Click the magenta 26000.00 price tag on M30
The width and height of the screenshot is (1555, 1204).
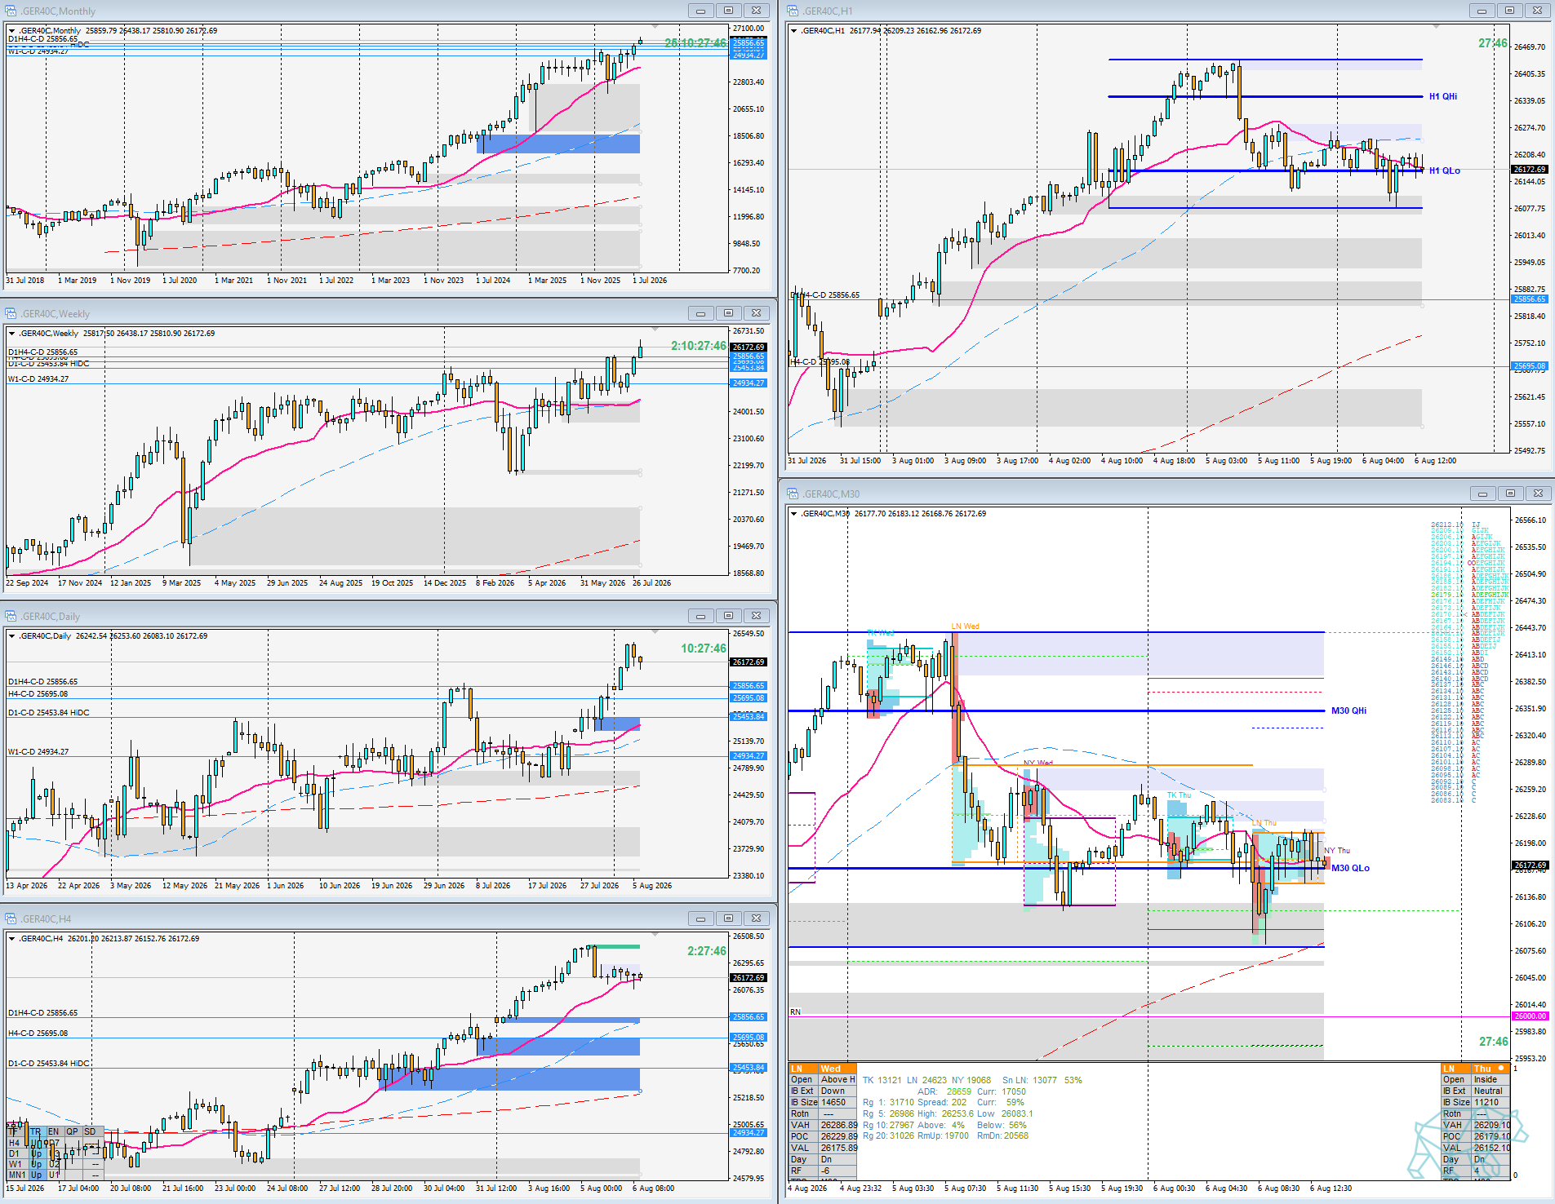click(x=1530, y=1016)
